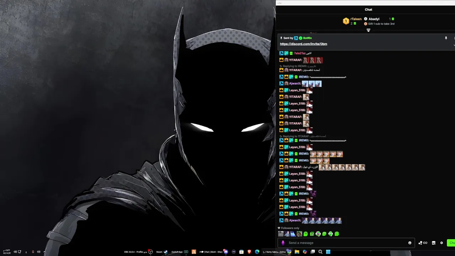Click the Chat panel header title
This screenshot has width=455, height=256.
(x=369, y=10)
